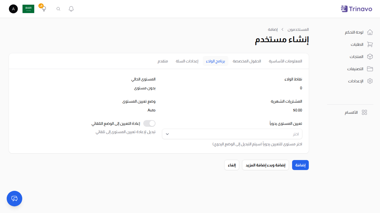Viewport: 380px width, 213px height.
Task: Open المنتجات products icon
Action: [370, 57]
